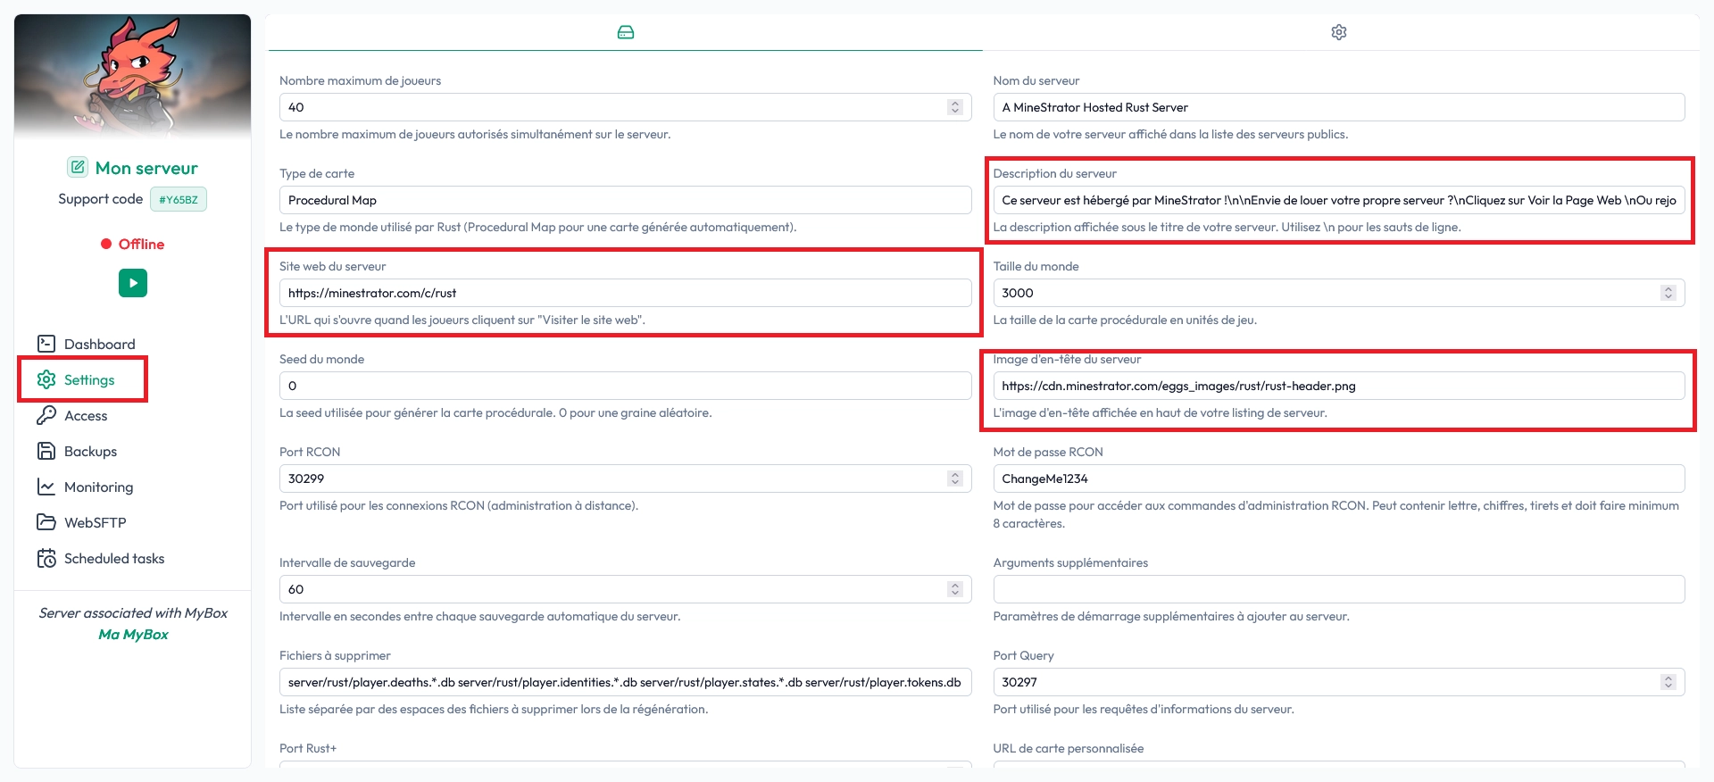Click the Scheduled tasks calendar icon

point(46,558)
